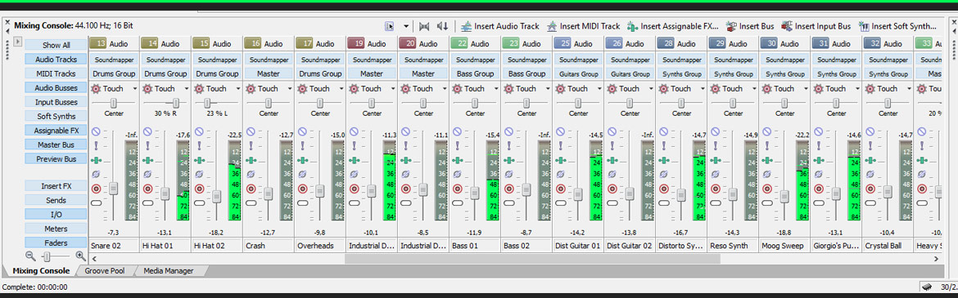The image size is (958, 298).
Task: Open automation settings gear on Snare 02
Action: coord(96,88)
